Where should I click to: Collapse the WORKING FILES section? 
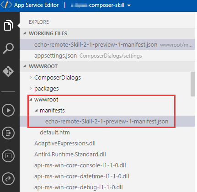25,33
